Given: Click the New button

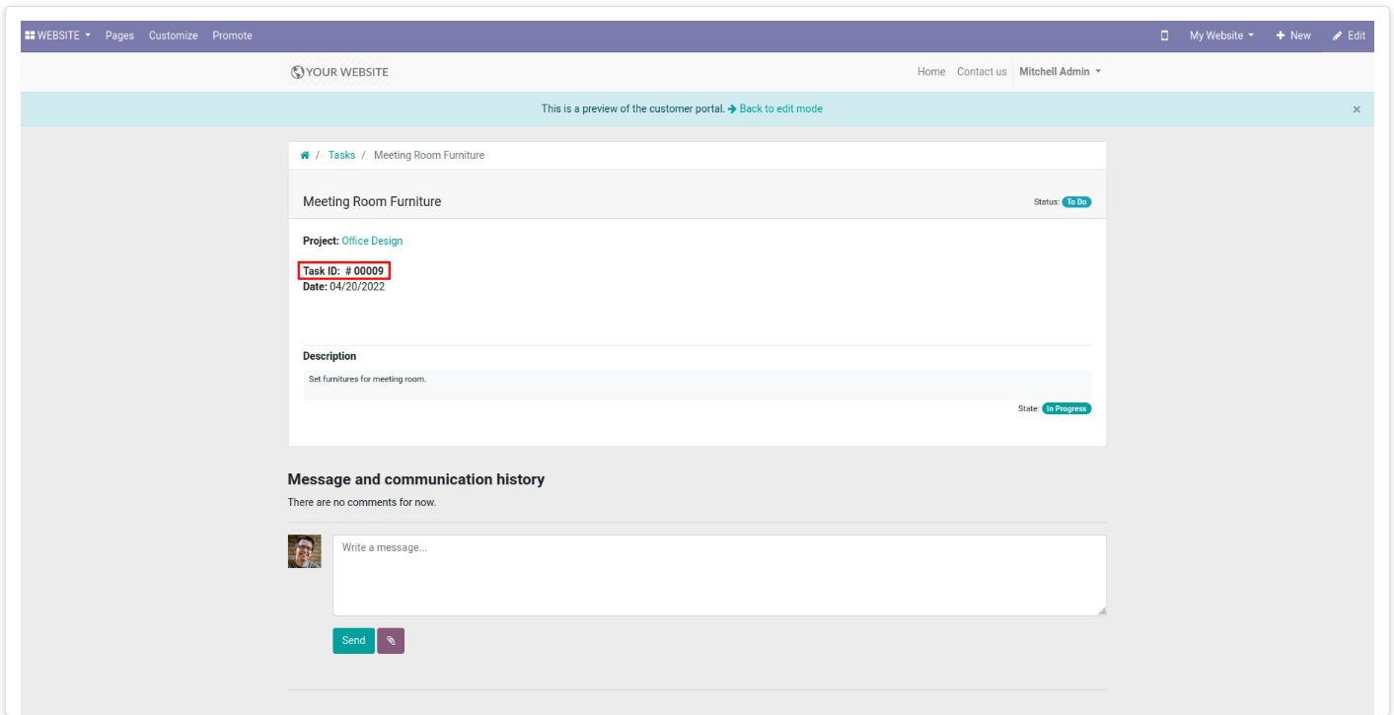Looking at the screenshot, I should pyautogui.click(x=1293, y=36).
